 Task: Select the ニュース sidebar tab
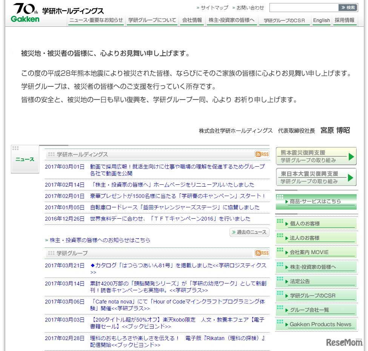pyautogui.click(x=25, y=159)
